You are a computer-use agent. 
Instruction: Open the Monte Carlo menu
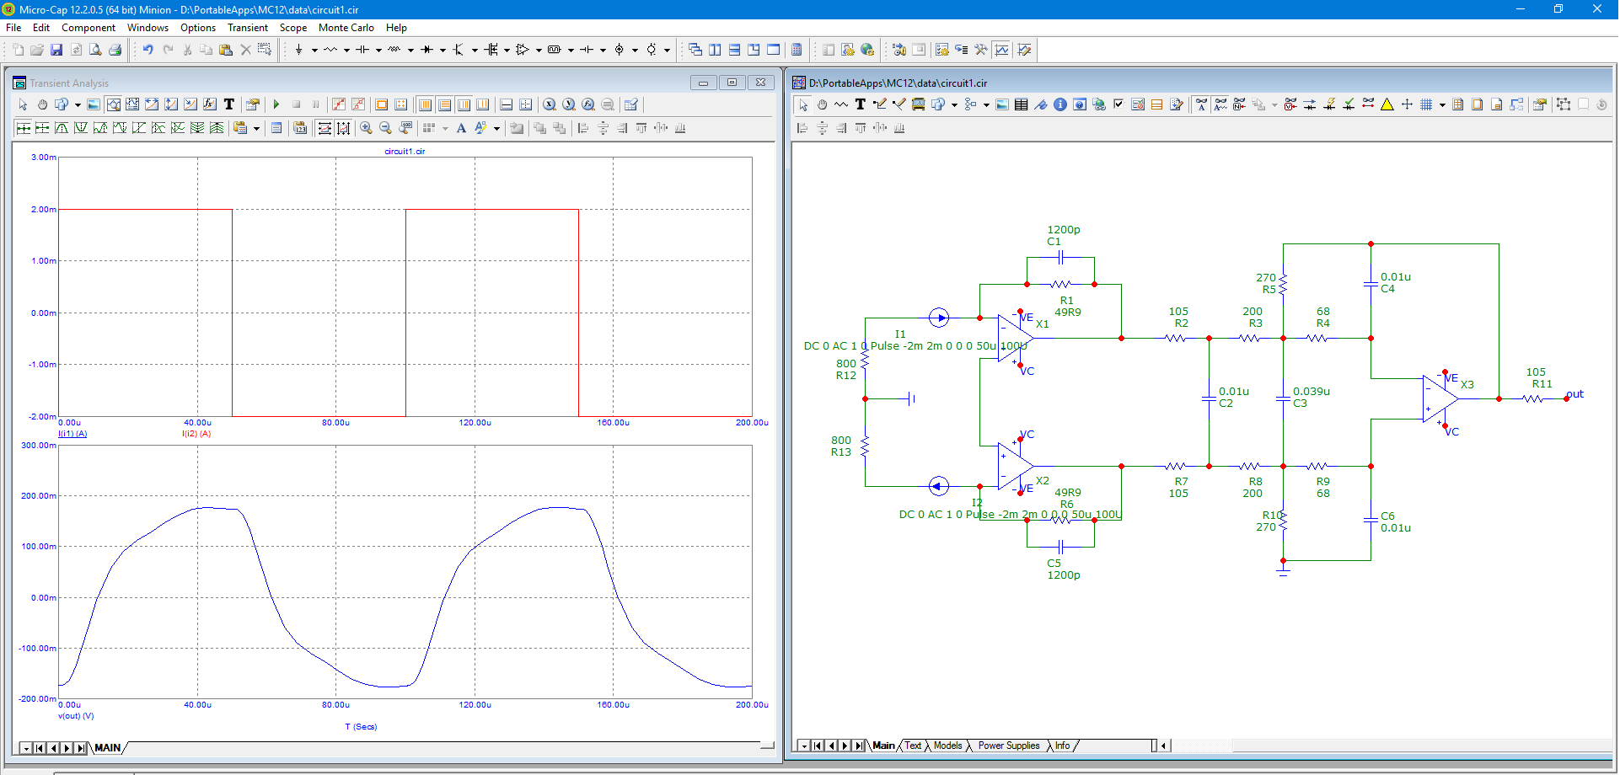pyautogui.click(x=346, y=28)
